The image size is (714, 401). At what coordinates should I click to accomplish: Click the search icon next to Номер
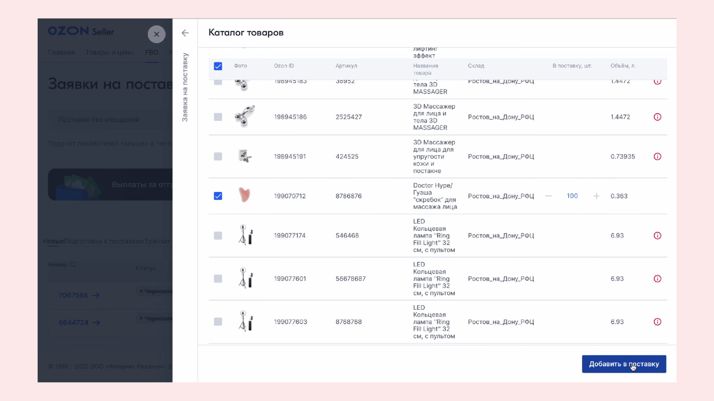(73, 264)
